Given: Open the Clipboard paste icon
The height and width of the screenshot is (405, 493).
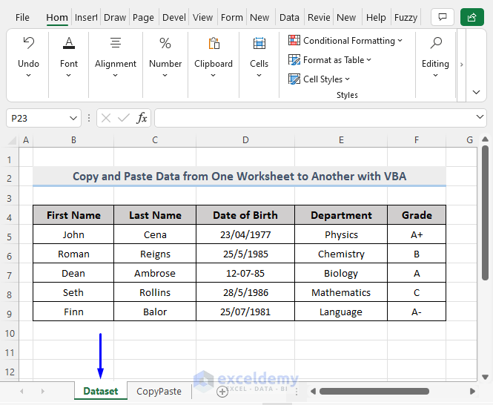Looking at the screenshot, I should click(x=214, y=43).
